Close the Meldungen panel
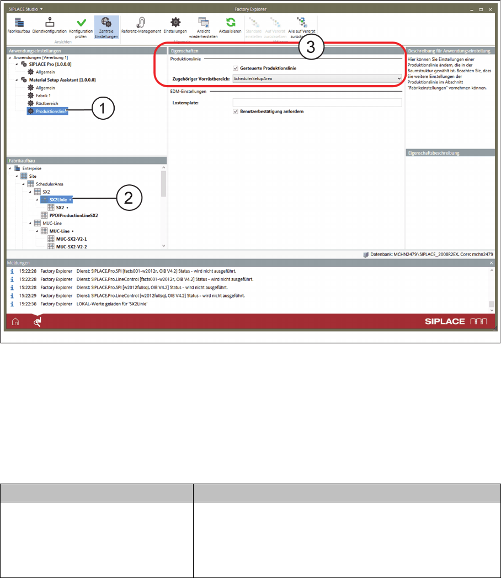501x578 pixels. point(491,263)
